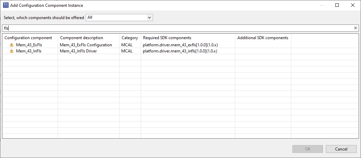361x158 pixels.
Task: Click the warning icon beside Mem_43_InFls
Action: coord(12,51)
